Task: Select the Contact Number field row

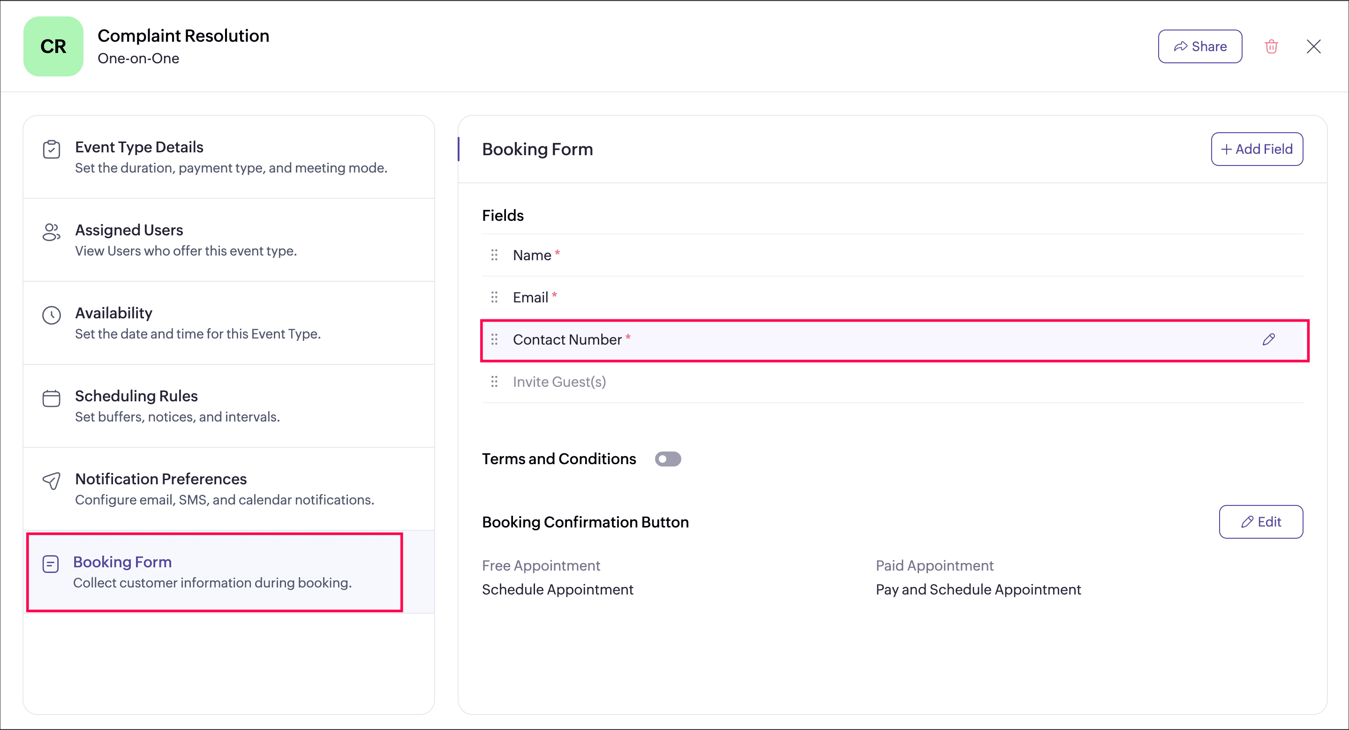Action: [x=838, y=340]
